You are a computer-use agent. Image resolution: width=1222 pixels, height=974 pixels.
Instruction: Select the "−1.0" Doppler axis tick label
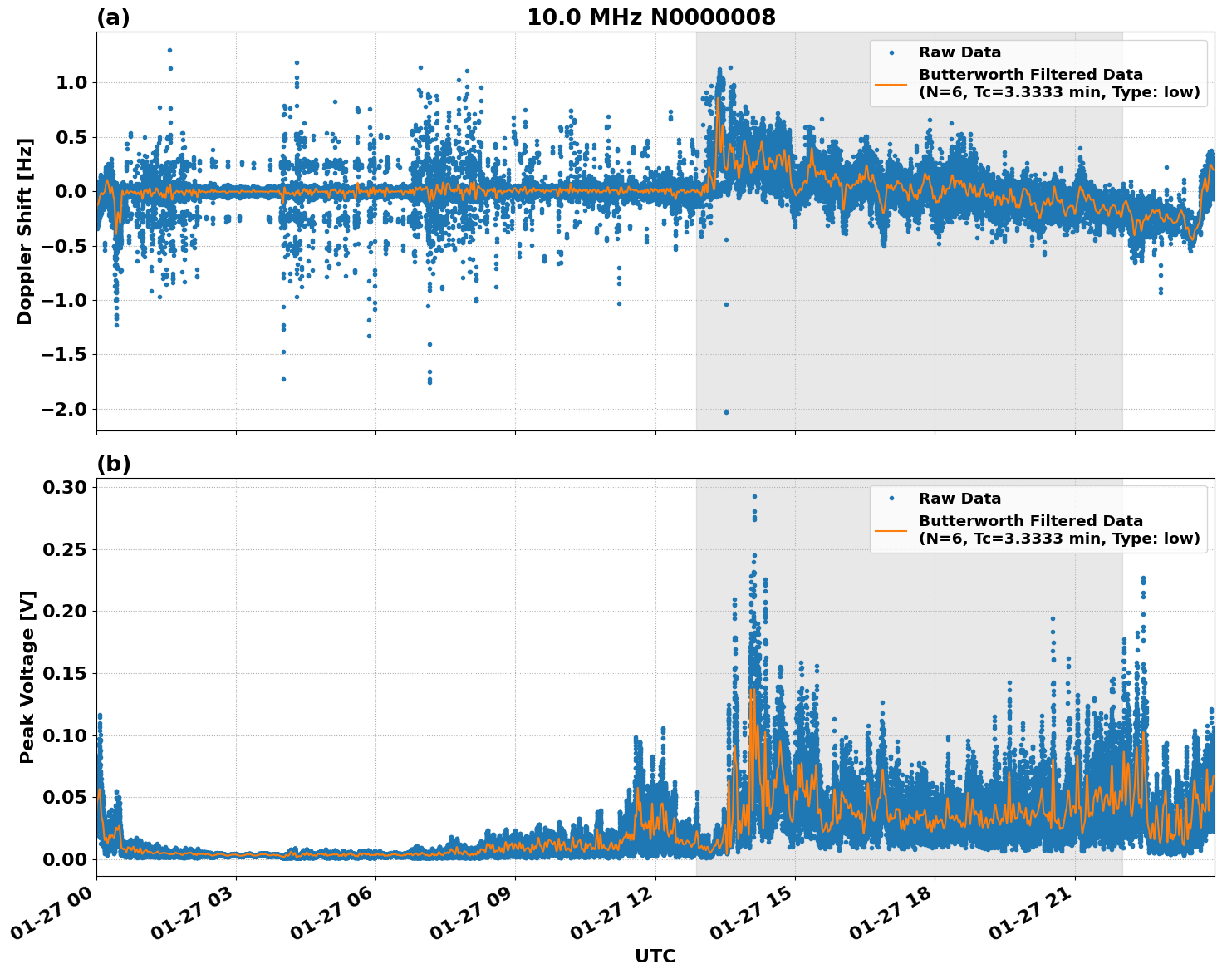(66, 300)
